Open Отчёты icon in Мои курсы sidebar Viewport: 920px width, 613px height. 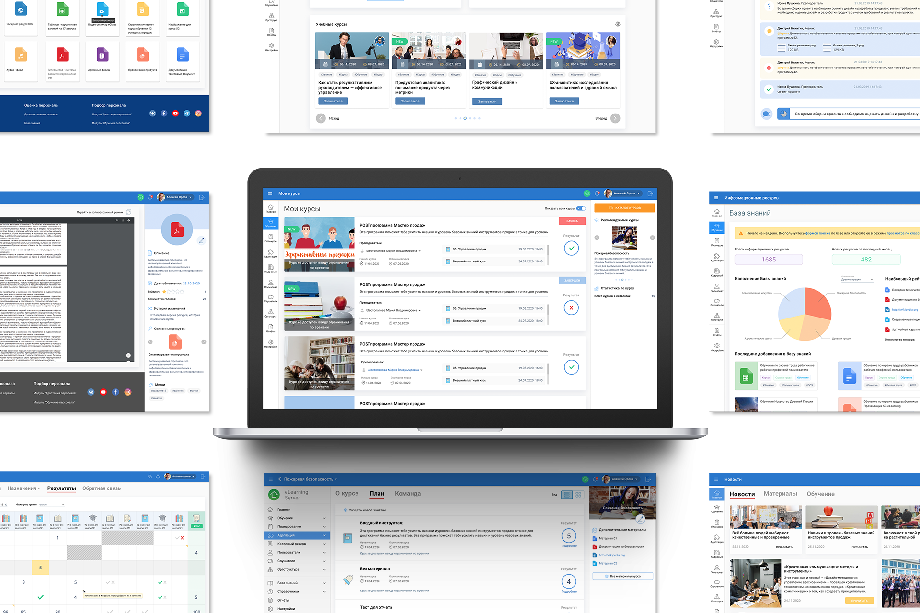coord(271,328)
